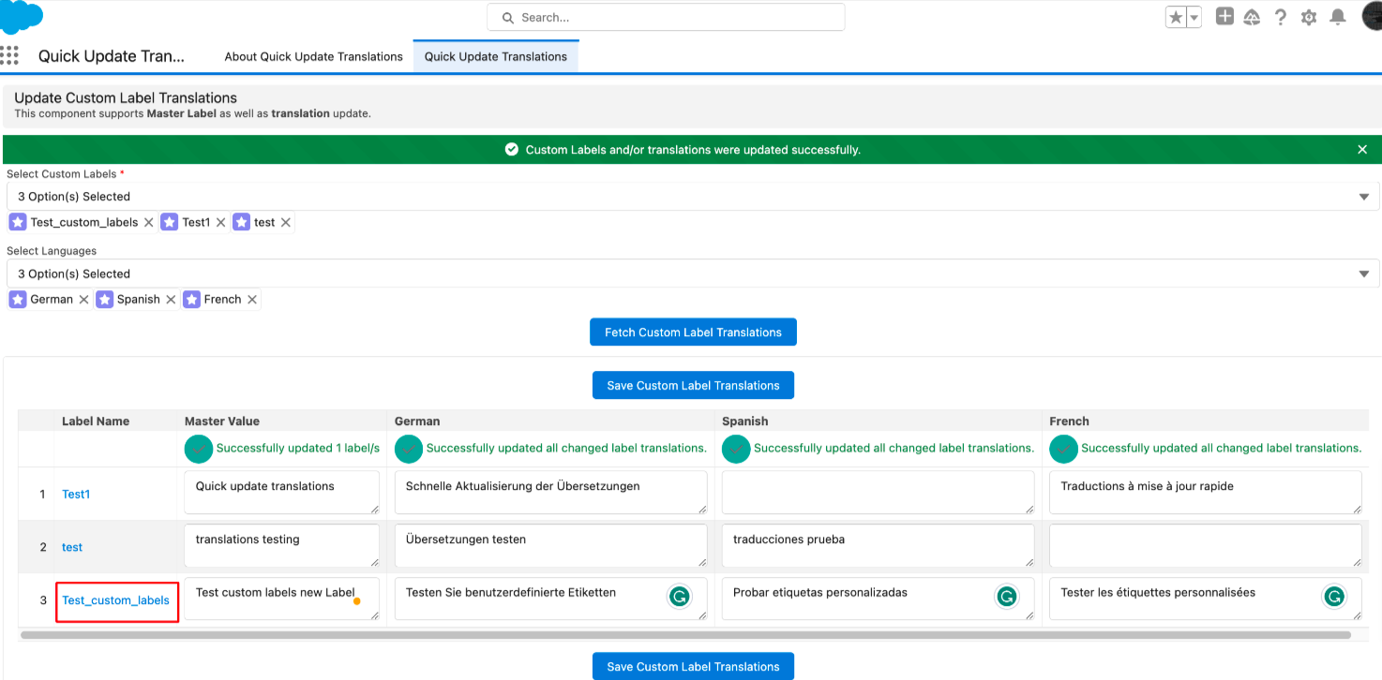Viewport: 1382px width, 680px height.
Task: Edit 'traducciones prueba' Spanish field
Action: pyautogui.click(x=879, y=546)
